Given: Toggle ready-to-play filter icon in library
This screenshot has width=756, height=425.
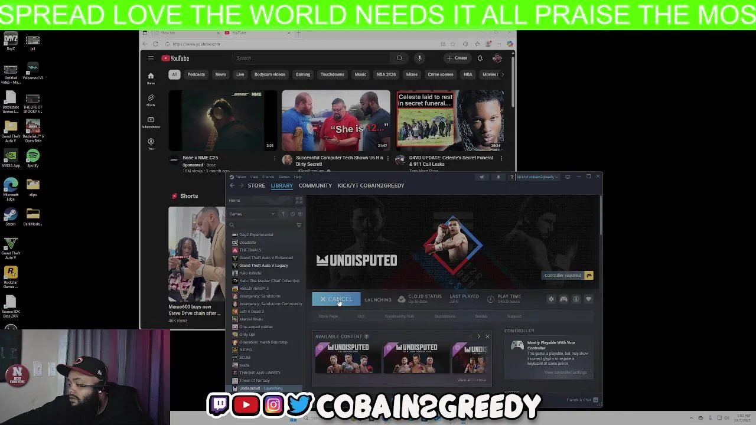Looking at the screenshot, I should point(300,214).
